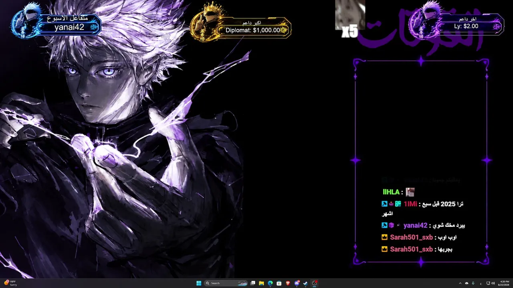This screenshot has width=513, height=288.
Task: Click crown badge on Sarah501_sxb بجربها message
Action: 384,249
